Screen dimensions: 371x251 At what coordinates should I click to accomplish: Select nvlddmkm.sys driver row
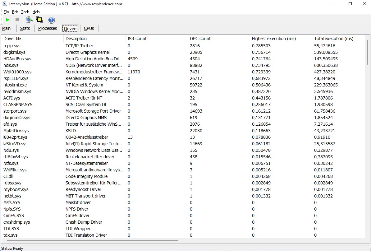click(183, 91)
